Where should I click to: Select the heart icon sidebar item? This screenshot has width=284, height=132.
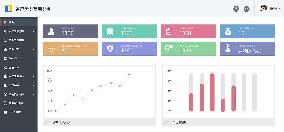(19, 112)
